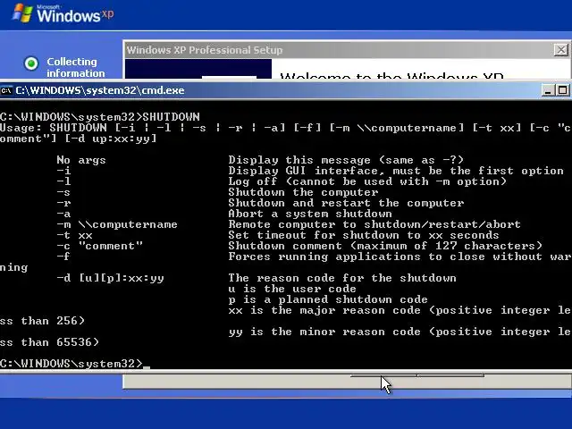Click 'ss than 256)' wrapped line
This screenshot has width=572, height=429.
[42, 321]
